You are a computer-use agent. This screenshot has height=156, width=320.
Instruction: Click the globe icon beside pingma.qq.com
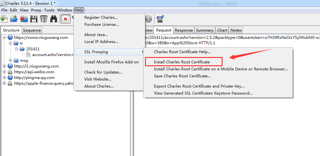[10, 77]
